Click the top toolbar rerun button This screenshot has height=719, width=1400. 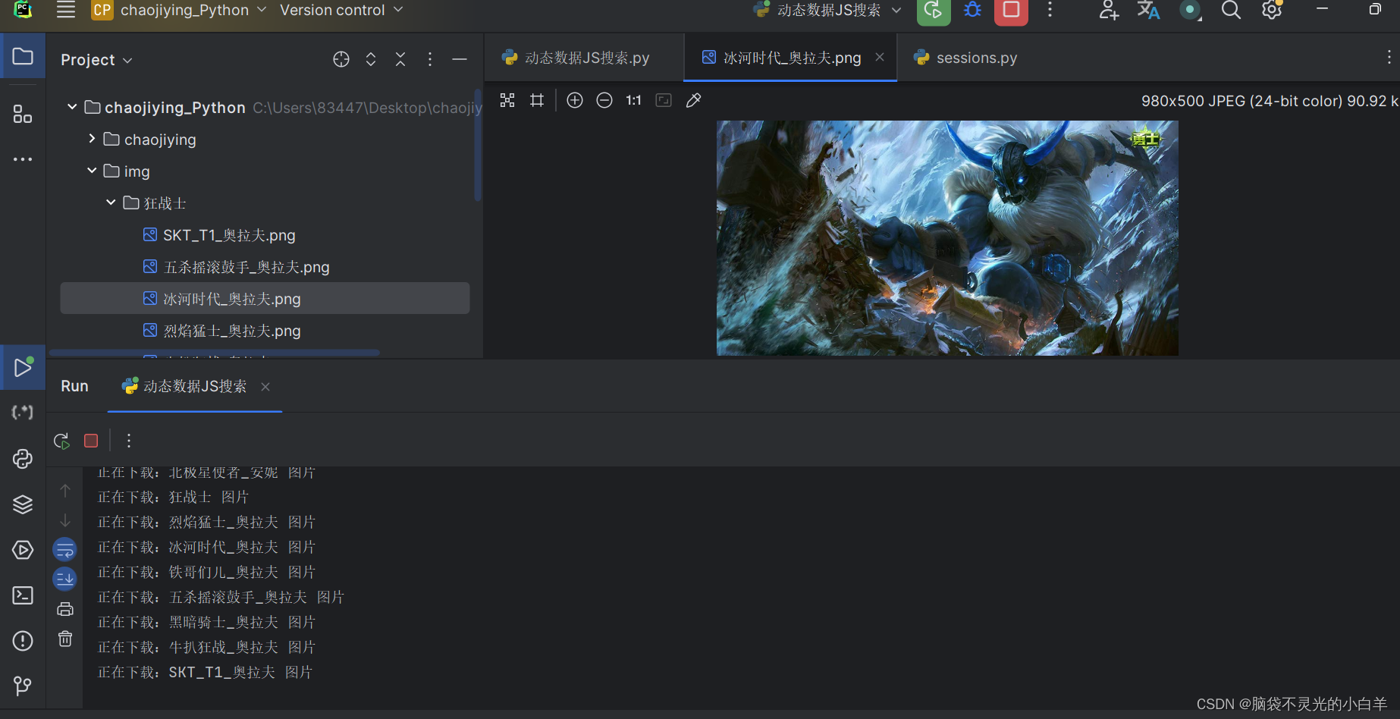934,11
